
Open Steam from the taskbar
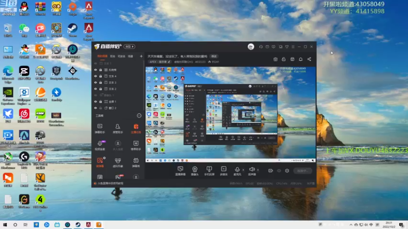(78, 225)
